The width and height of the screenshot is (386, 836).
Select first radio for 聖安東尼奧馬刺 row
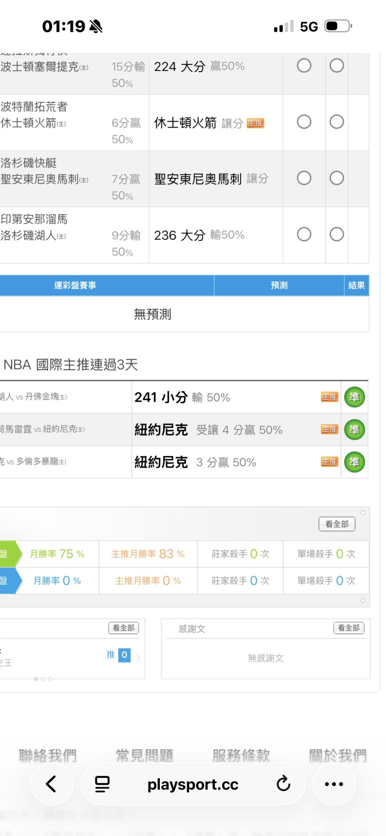coord(304,178)
